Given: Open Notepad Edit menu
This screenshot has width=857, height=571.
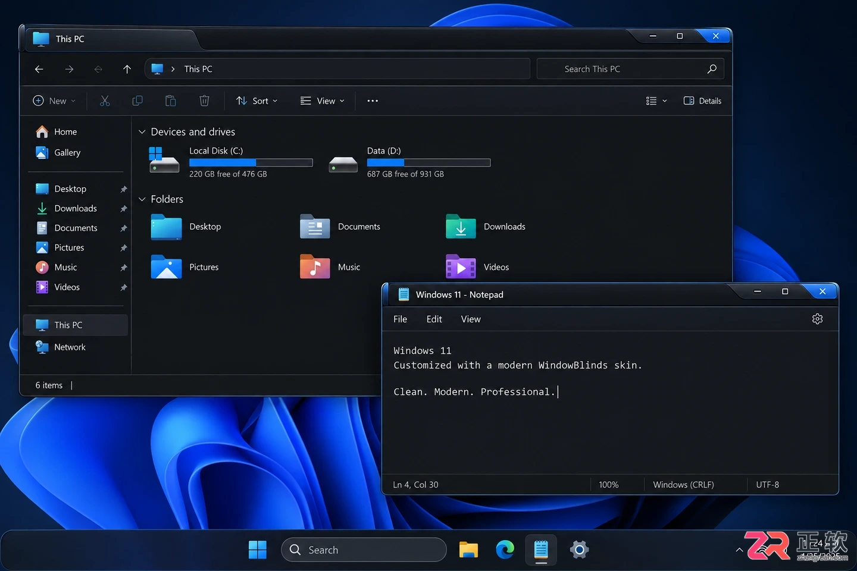Looking at the screenshot, I should tap(434, 319).
